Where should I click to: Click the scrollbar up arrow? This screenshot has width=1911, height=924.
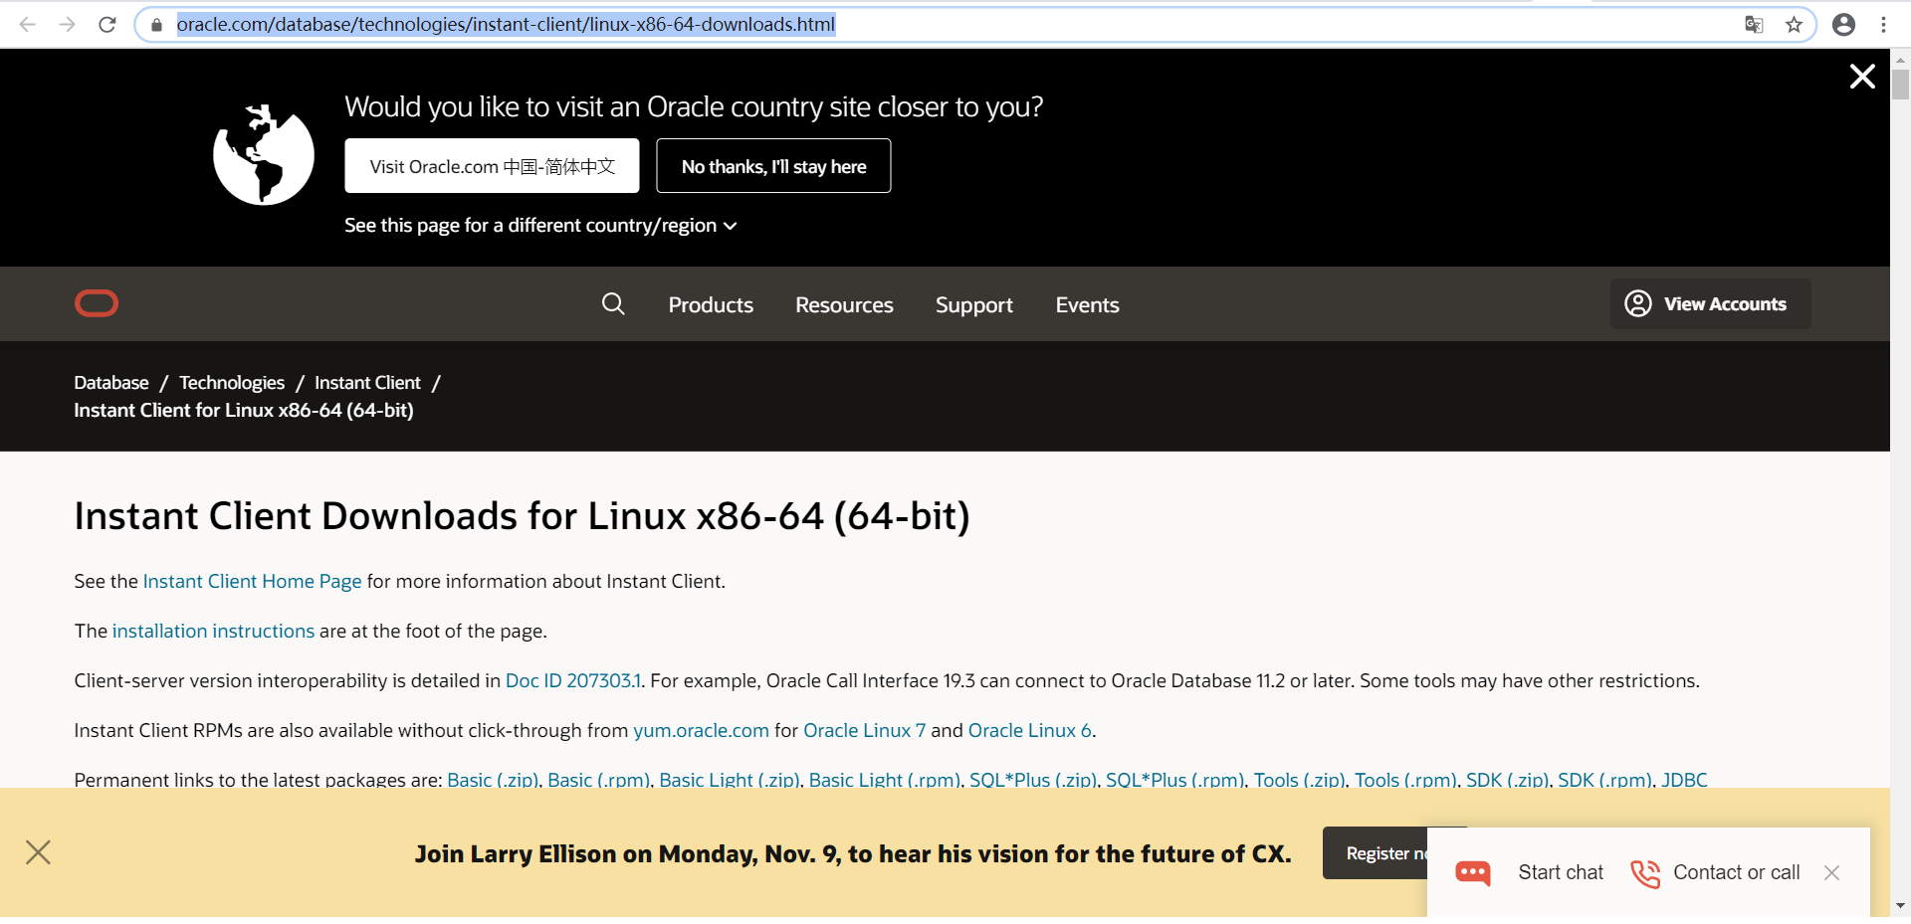pos(1900,59)
